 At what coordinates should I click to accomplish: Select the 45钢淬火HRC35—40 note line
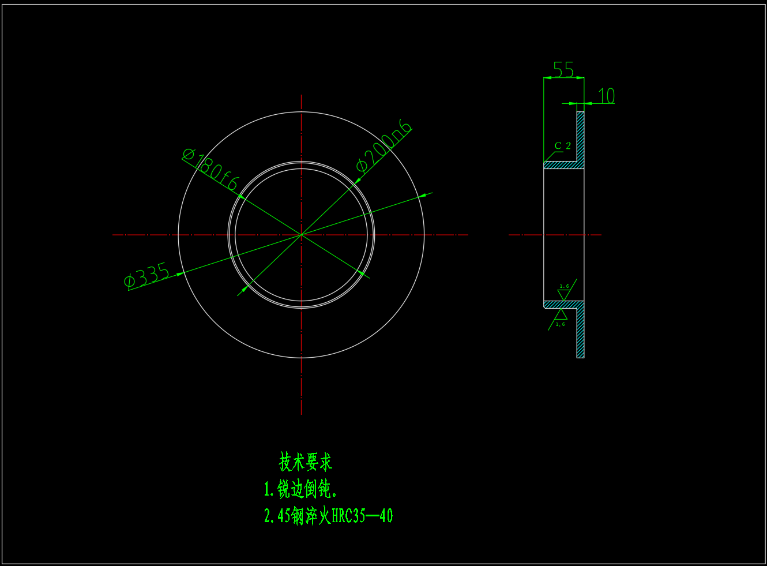[328, 515]
